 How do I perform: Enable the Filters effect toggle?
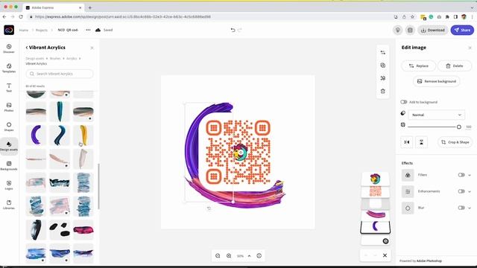click(x=461, y=175)
